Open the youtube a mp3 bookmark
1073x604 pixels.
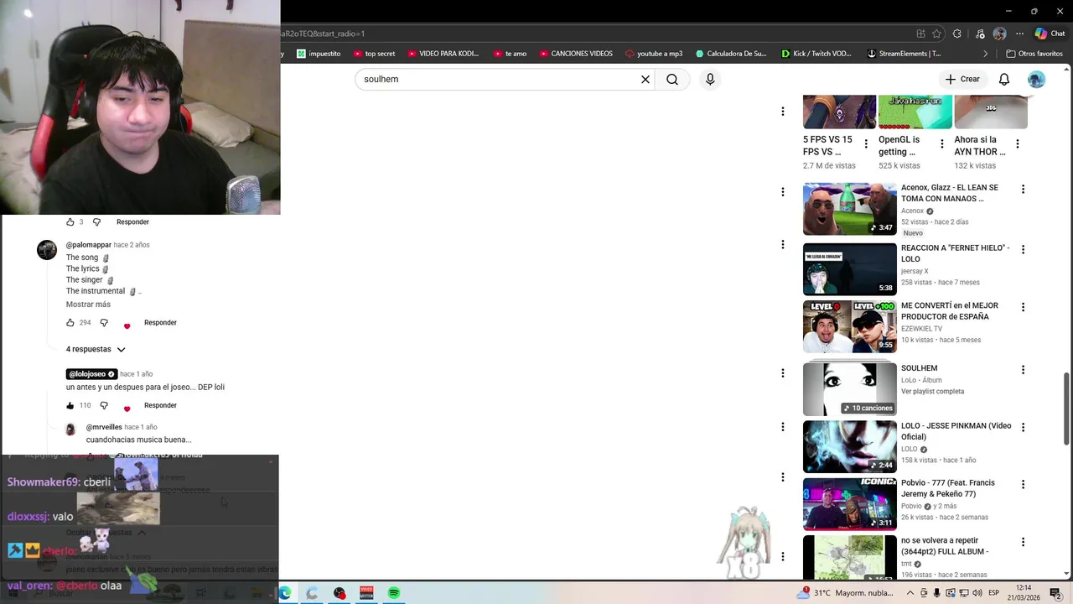click(654, 54)
